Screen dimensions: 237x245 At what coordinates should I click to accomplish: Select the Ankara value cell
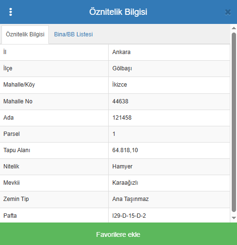coord(169,52)
